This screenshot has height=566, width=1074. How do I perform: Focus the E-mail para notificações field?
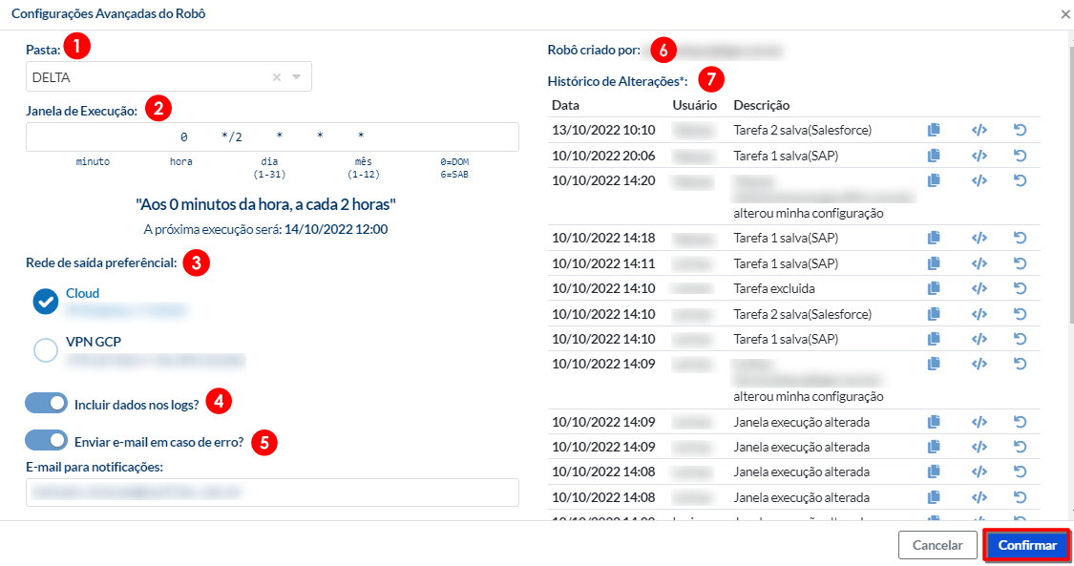pyautogui.click(x=273, y=493)
